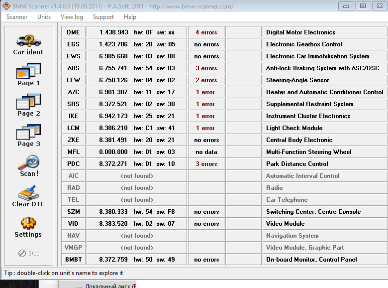
Task: Select the SZM unit name
Action: click(74, 211)
